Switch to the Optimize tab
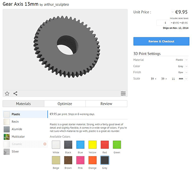192x171 pixels. pyautogui.click(x=65, y=104)
